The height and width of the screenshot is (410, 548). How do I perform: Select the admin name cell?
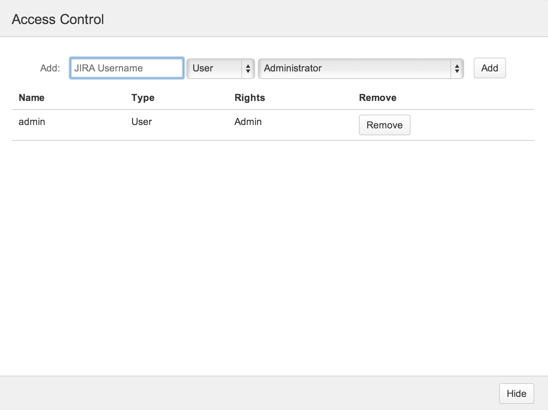pyautogui.click(x=32, y=122)
